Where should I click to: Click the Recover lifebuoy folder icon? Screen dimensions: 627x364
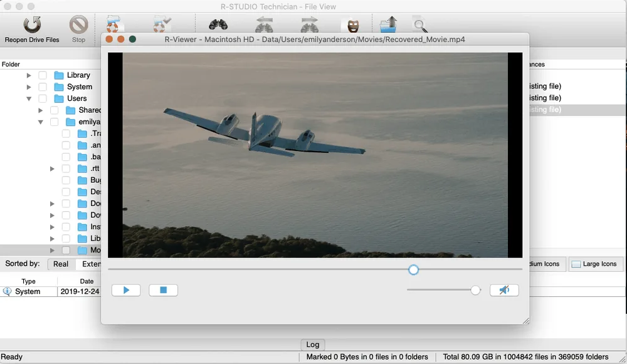(x=113, y=24)
